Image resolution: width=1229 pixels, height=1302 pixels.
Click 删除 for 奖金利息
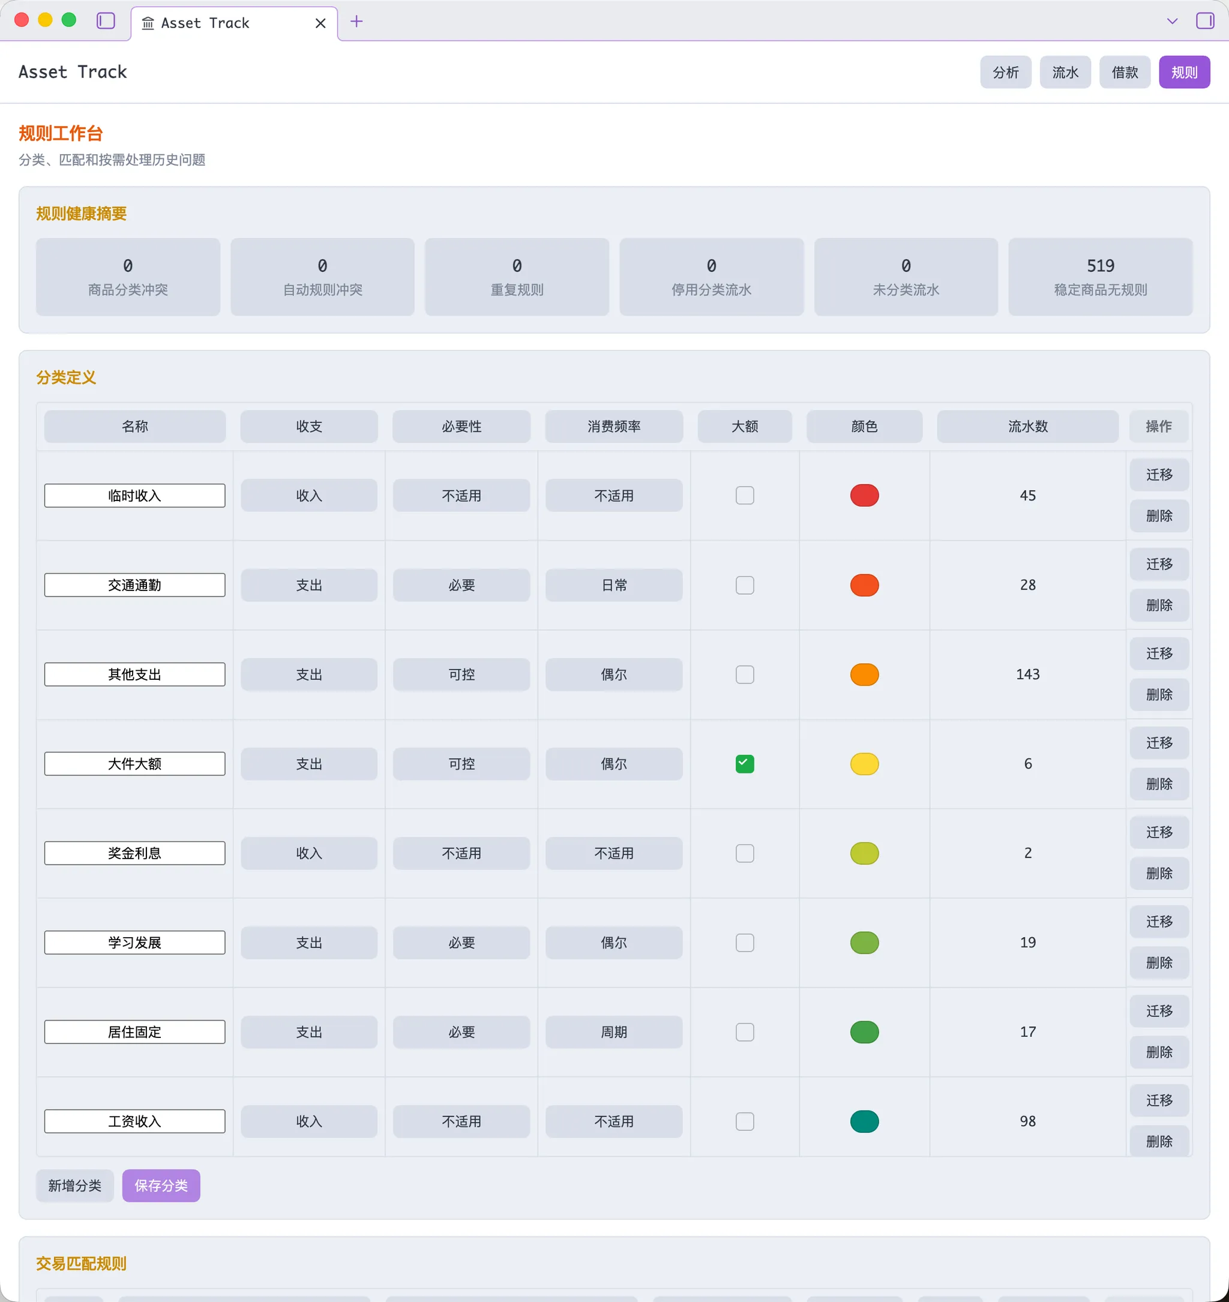tap(1159, 873)
